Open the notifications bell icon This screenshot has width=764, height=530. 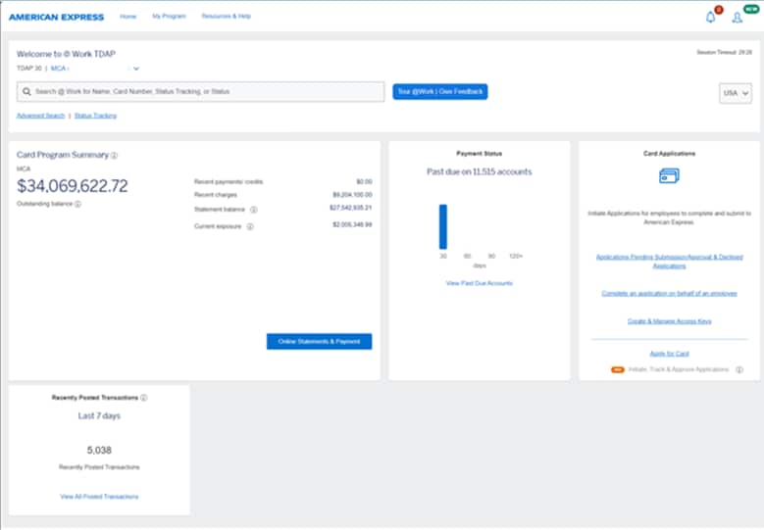(x=710, y=18)
